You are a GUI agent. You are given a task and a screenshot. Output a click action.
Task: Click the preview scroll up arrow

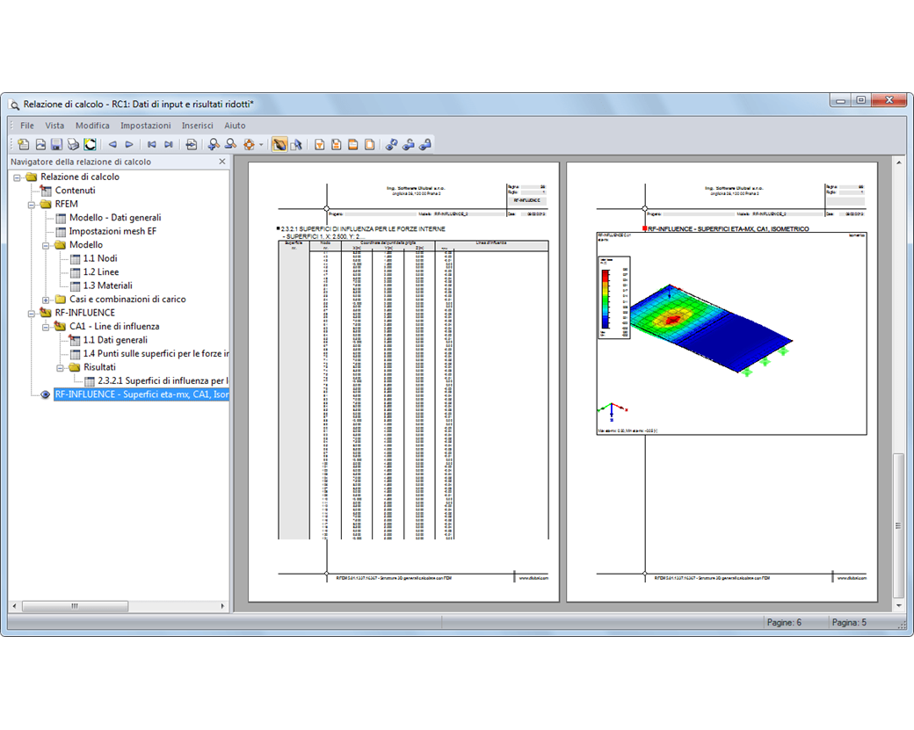(x=899, y=163)
